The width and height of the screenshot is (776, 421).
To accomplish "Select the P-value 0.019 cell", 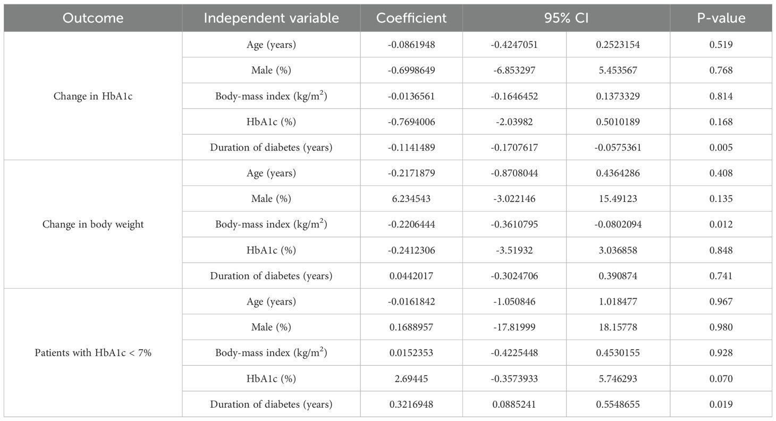I will tap(721, 404).
